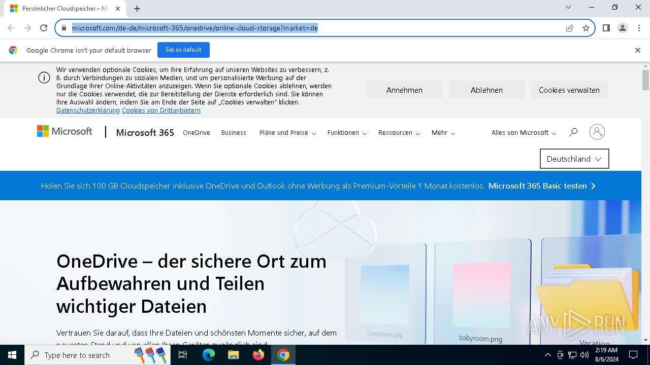Dismiss the default browser notification bar

[x=638, y=50]
